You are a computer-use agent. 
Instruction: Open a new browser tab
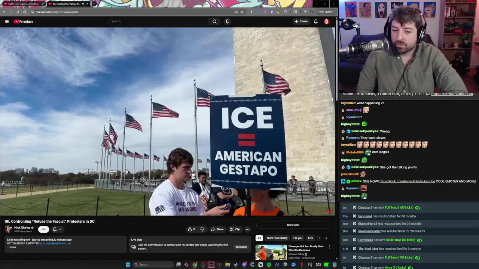[x=94, y=4]
